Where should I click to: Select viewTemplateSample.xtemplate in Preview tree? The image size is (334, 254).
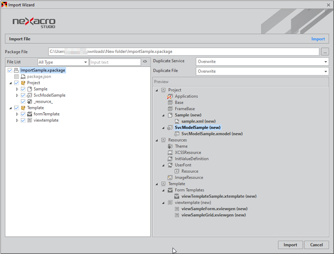[219, 196]
